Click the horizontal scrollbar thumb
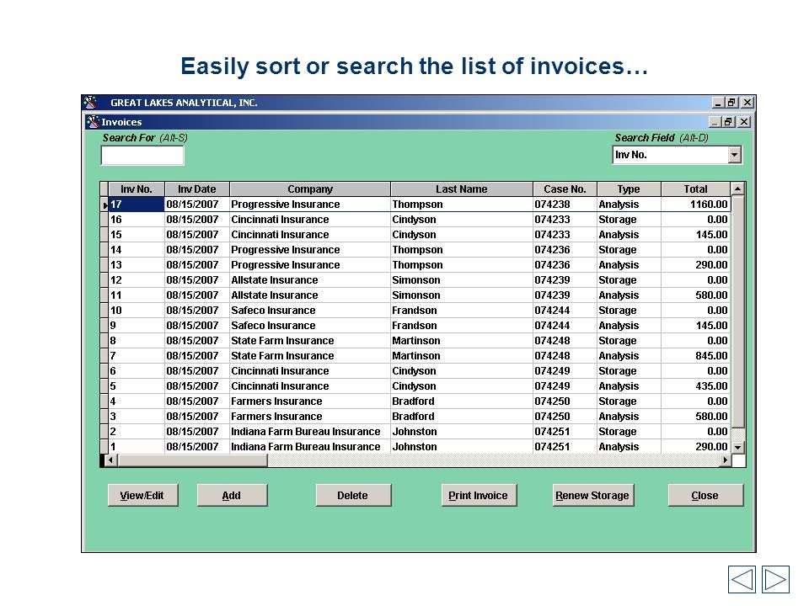This screenshot has height=606, width=809. 192,460
